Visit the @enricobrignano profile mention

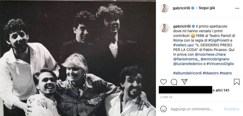pos(215,59)
